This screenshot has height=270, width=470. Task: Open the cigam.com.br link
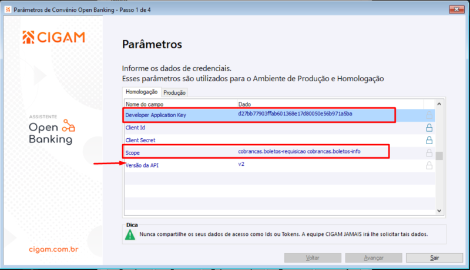[53, 249]
